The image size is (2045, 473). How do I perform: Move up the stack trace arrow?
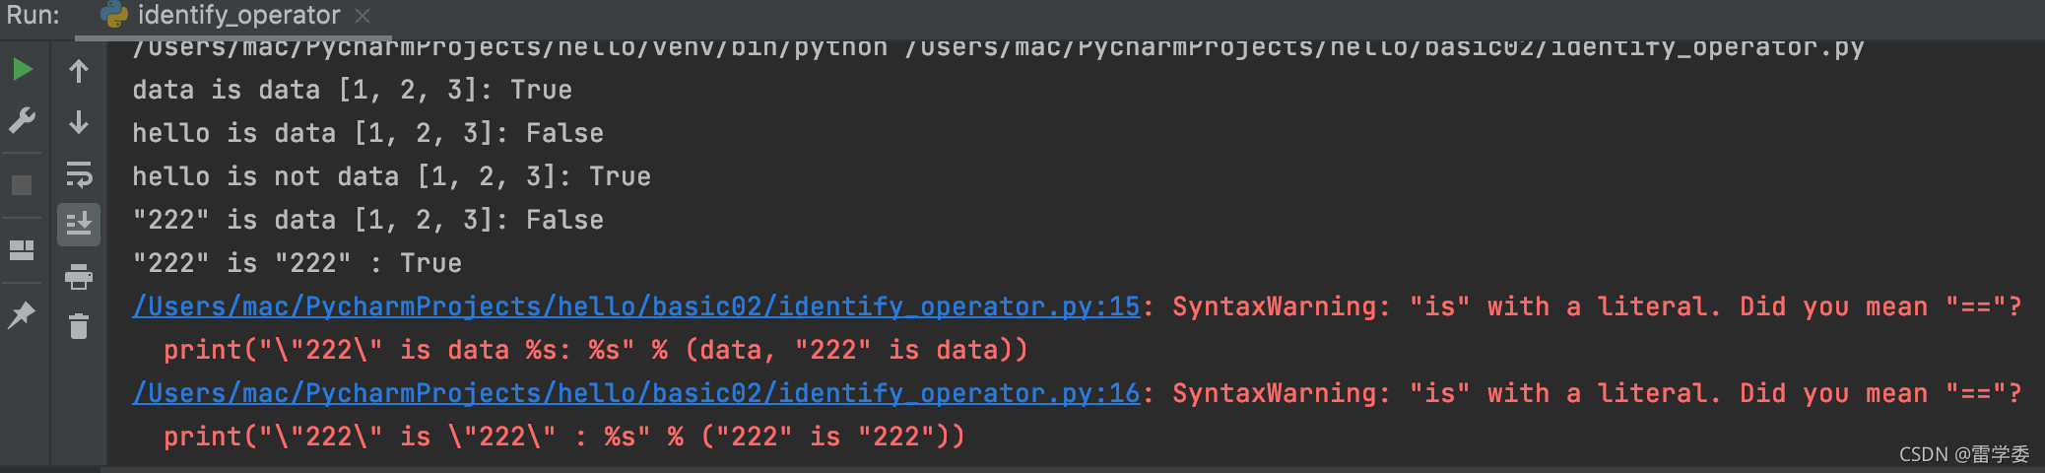[x=79, y=71]
